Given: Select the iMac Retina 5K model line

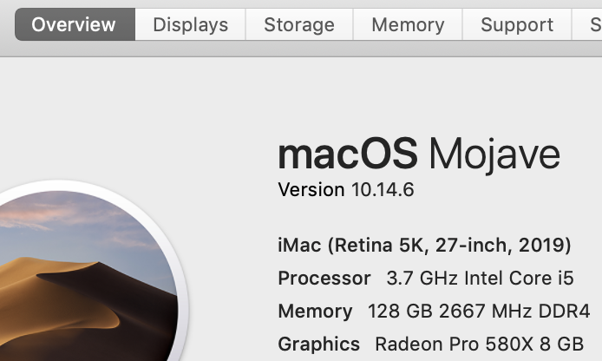Looking at the screenshot, I should click(424, 246).
